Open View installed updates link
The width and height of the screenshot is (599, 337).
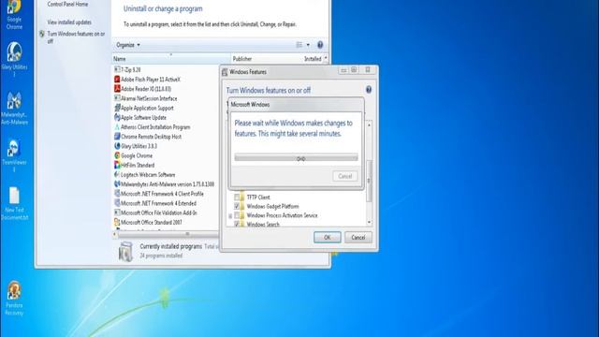coord(69,22)
